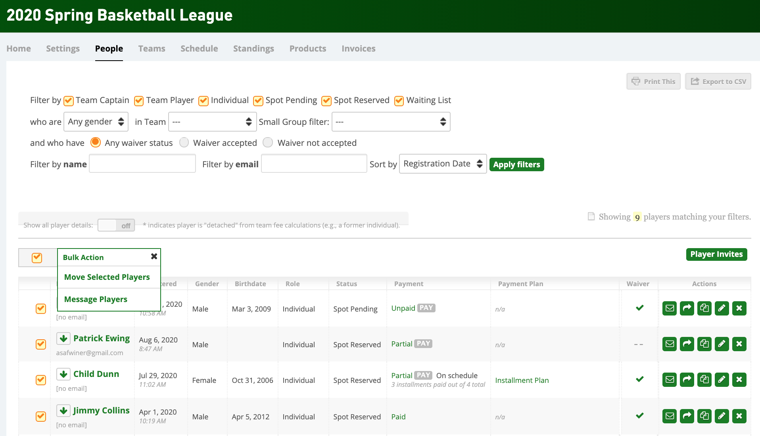Screen dimensions: 760x436
Task: Open the Small Group filter dropdown
Action: (391, 122)
